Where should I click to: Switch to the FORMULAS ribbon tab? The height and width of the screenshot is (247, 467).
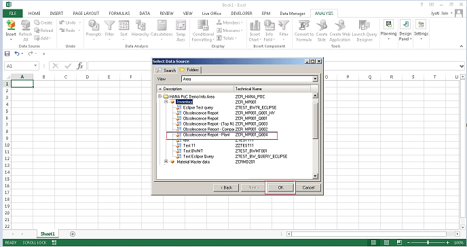point(119,14)
